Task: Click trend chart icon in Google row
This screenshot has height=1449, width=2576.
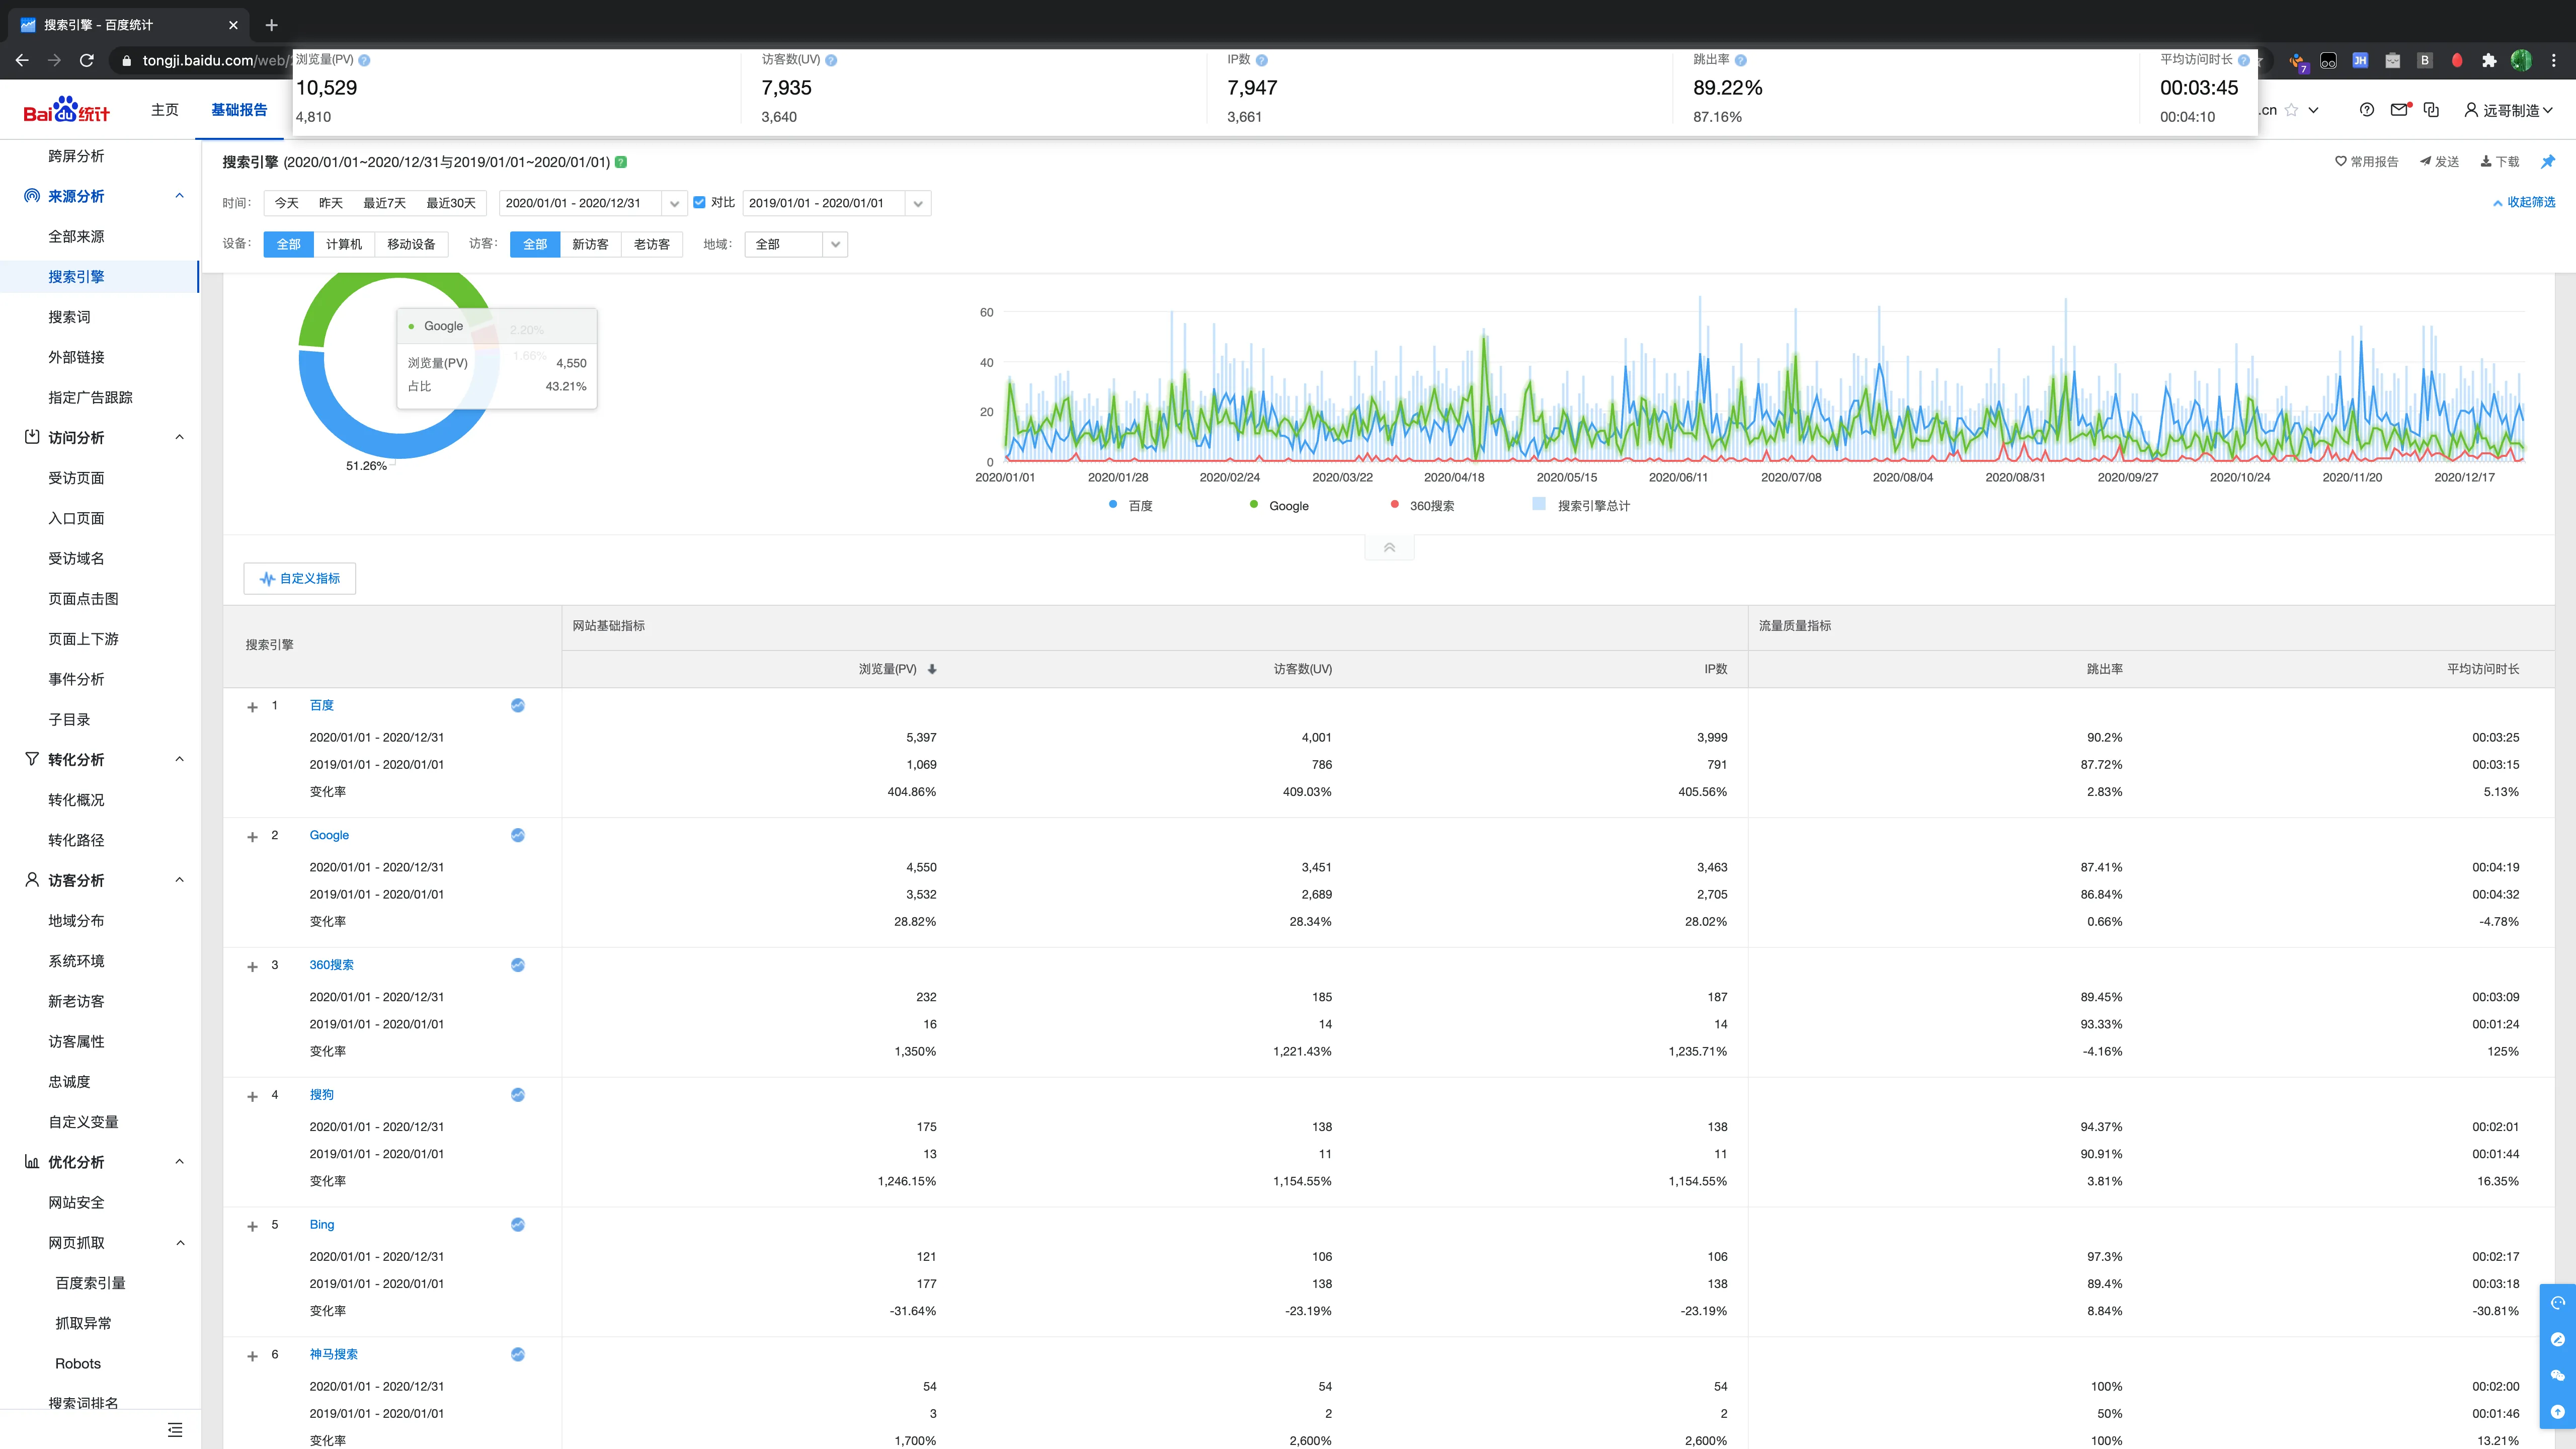Action: (518, 835)
